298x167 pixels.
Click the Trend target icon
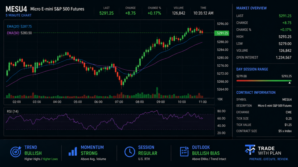click(16, 151)
